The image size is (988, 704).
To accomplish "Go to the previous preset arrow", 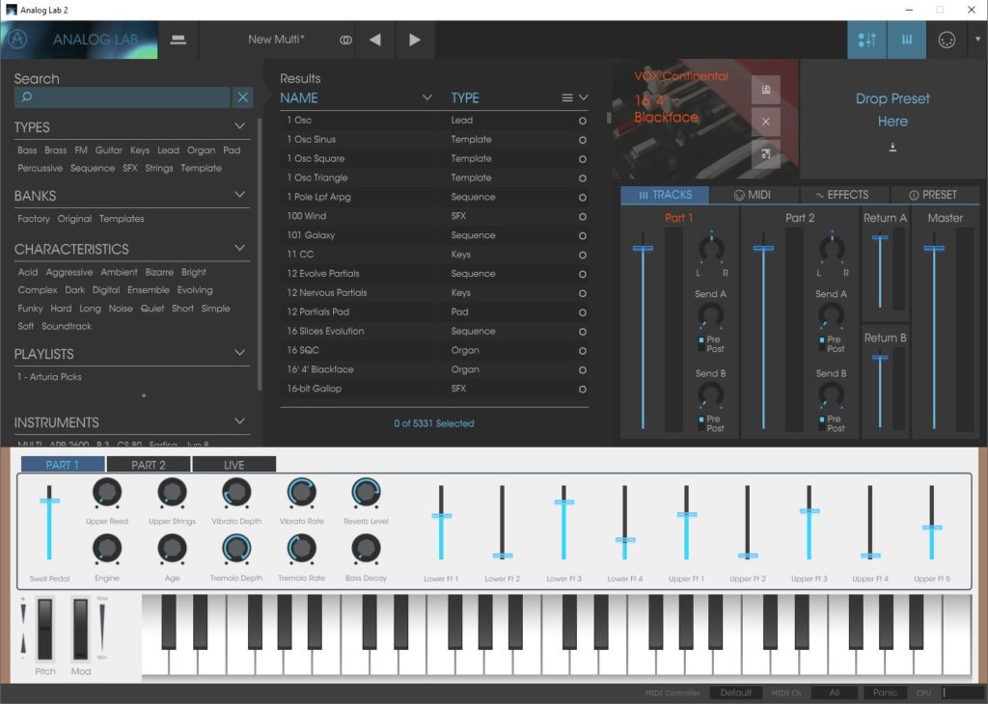I will click(x=375, y=40).
